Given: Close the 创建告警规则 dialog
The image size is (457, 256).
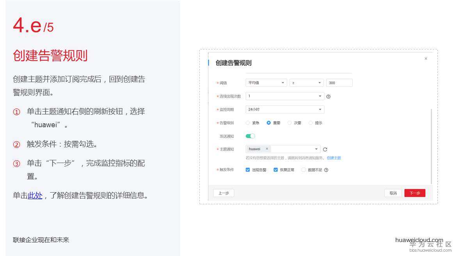Looking at the screenshot, I should click(426, 58).
